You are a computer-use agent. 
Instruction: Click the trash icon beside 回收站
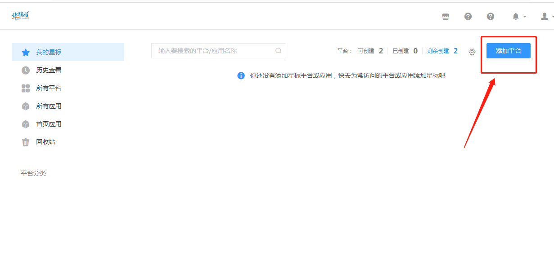(x=26, y=142)
